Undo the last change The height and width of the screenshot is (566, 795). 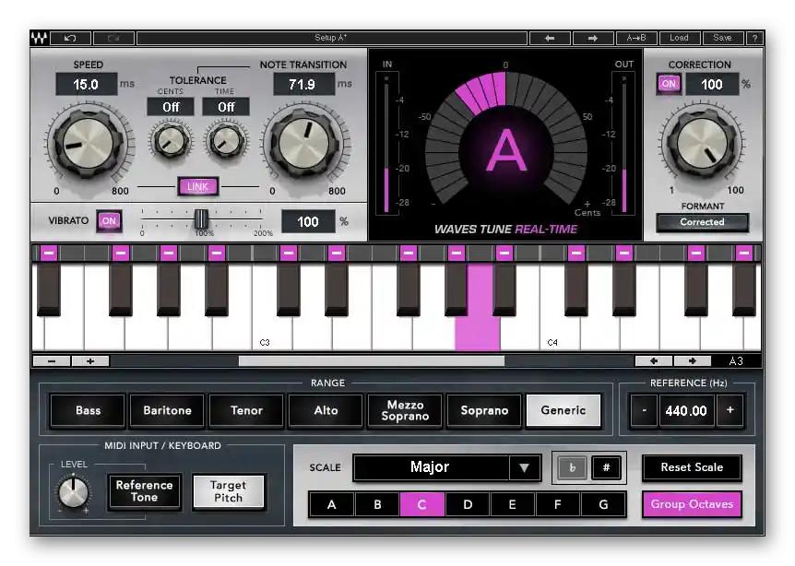70,38
